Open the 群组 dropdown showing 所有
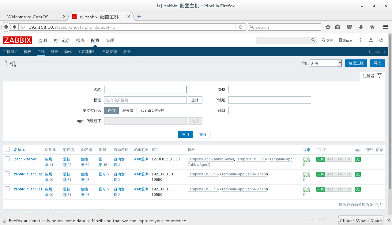Image resolution: width=392 pixels, height=225 pixels. point(326,63)
